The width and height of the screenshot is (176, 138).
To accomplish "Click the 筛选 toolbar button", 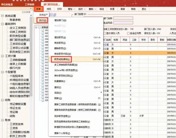I will click(102, 9).
